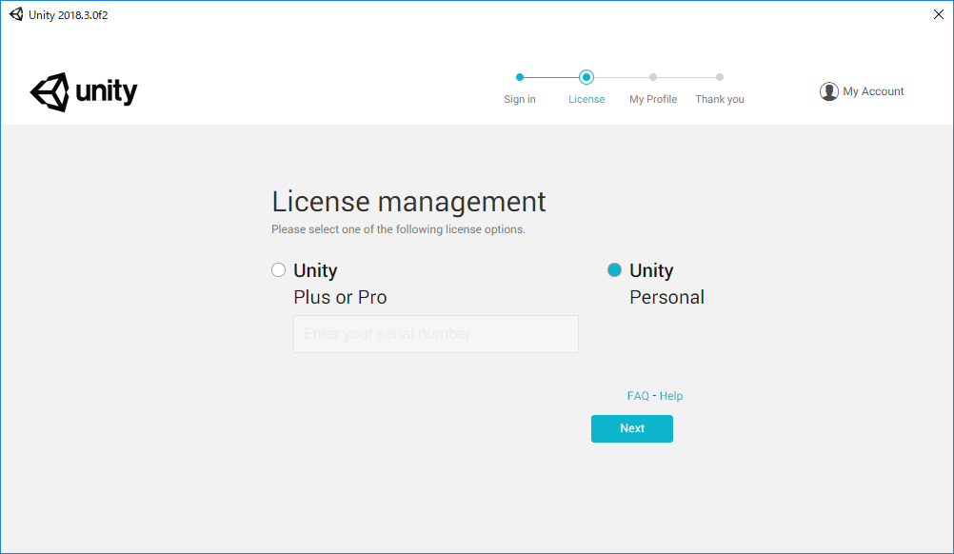Select the Unity Plus or Pro license option
The height and width of the screenshot is (554, 954).
click(278, 269)
